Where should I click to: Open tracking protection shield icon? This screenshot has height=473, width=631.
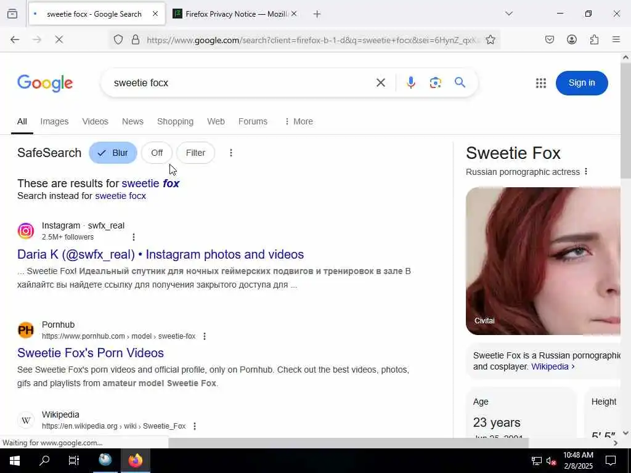pos(118,39)
